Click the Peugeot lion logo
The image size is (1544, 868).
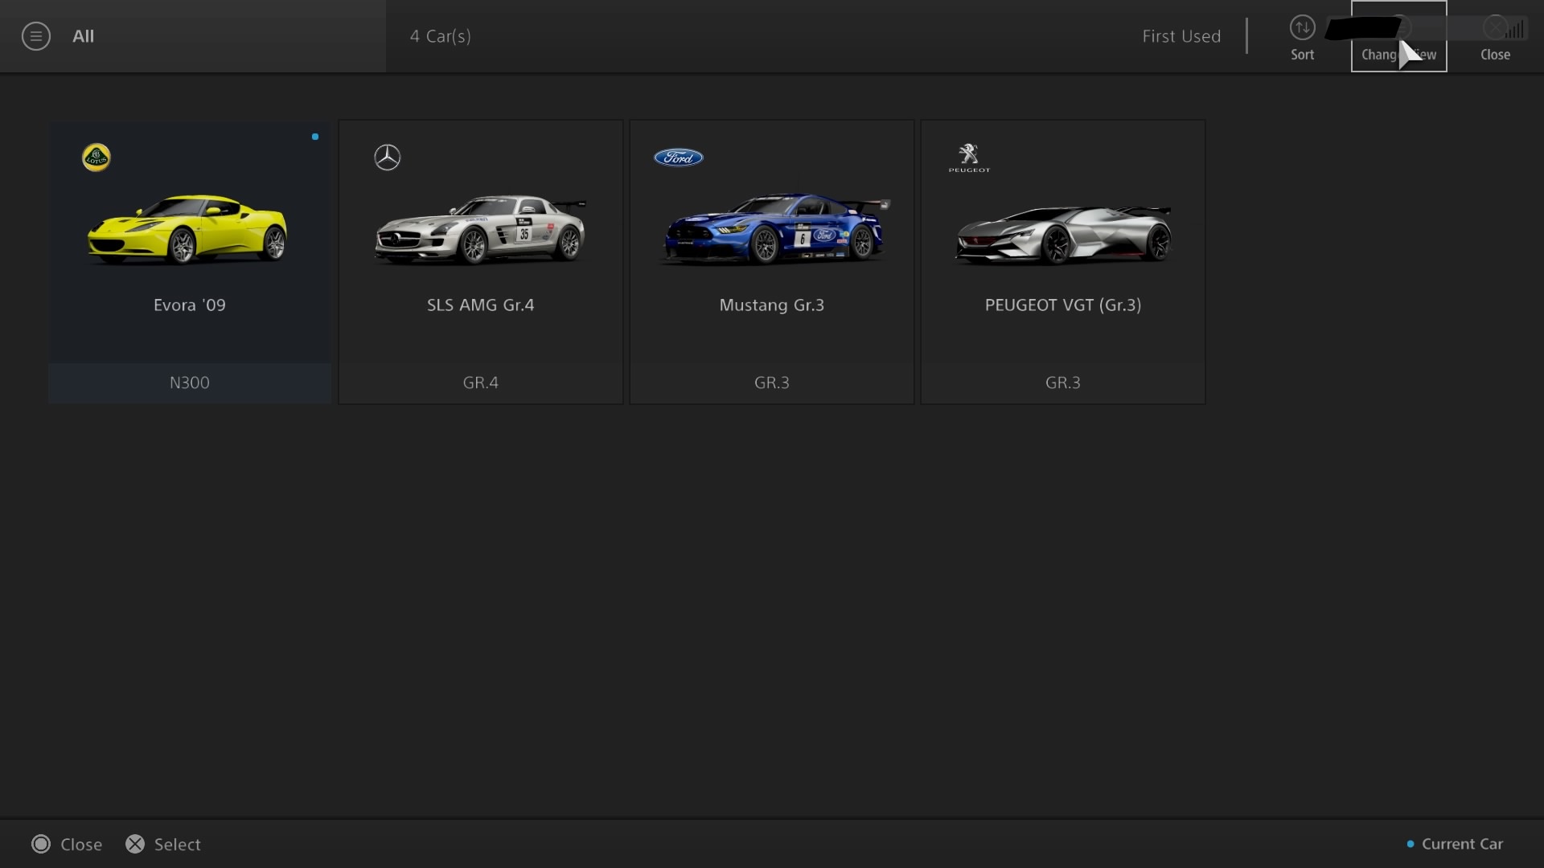point(969,157)
